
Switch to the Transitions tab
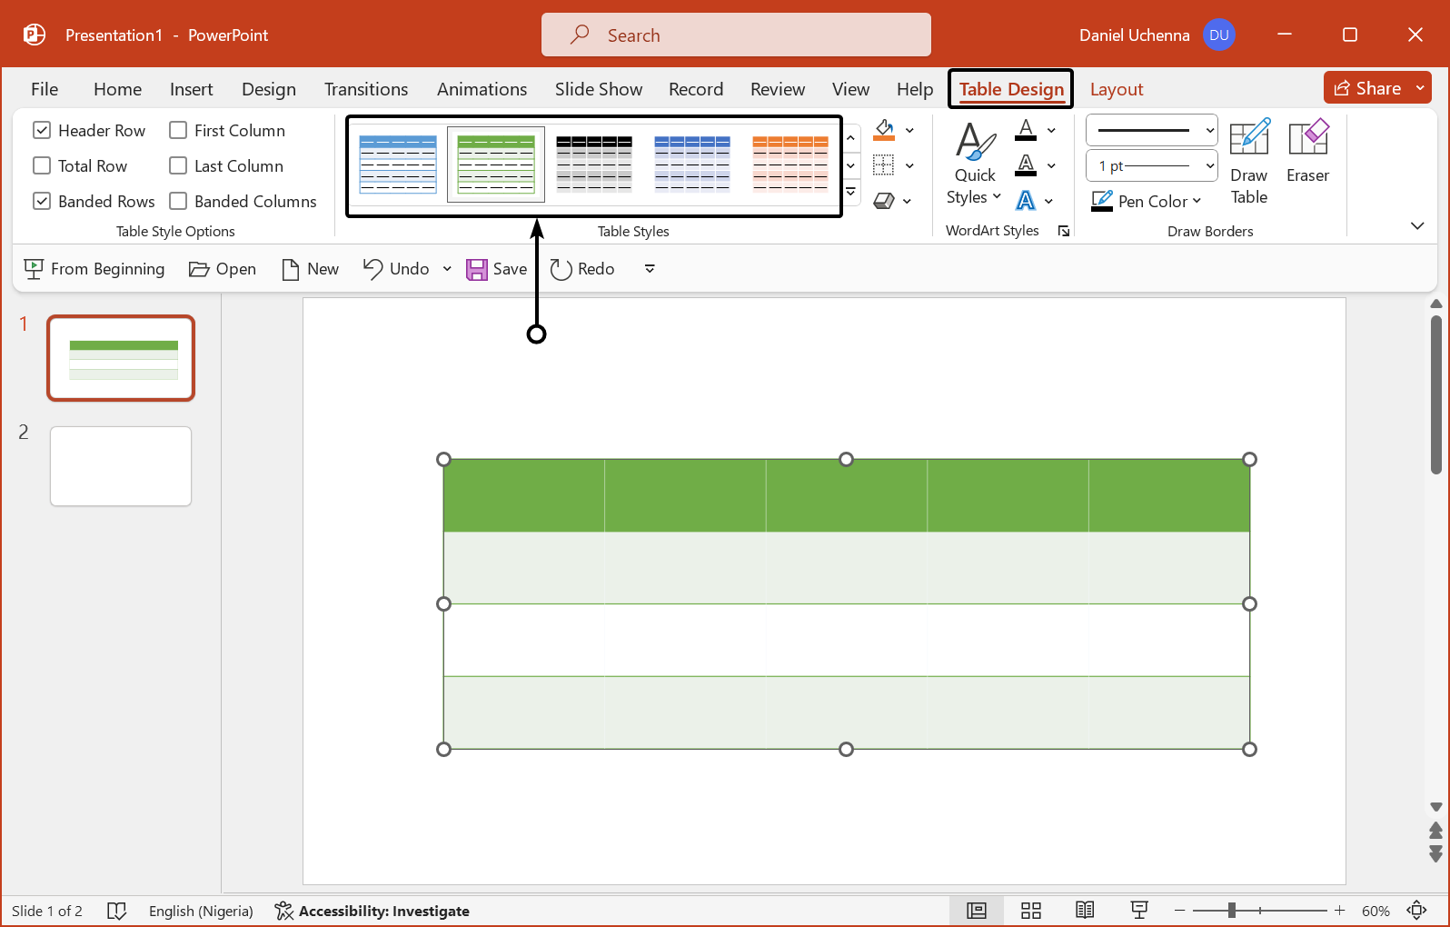[x=365, y=89]
